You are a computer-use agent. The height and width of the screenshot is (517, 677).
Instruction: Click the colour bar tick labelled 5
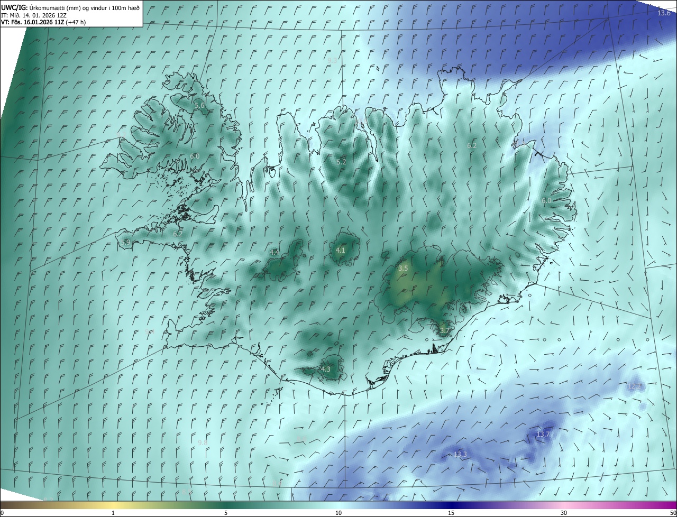(226, 513)
